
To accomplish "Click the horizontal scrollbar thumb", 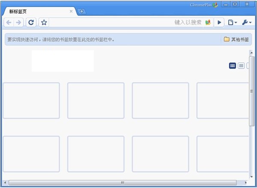I will pyautogui.click(x=123, y=182).
